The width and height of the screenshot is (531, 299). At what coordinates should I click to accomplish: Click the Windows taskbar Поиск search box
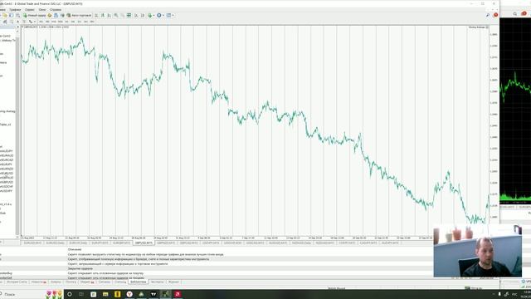[x=22, y=294]
